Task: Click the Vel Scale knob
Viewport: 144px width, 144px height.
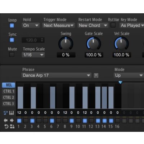Action: pos(121,44)
